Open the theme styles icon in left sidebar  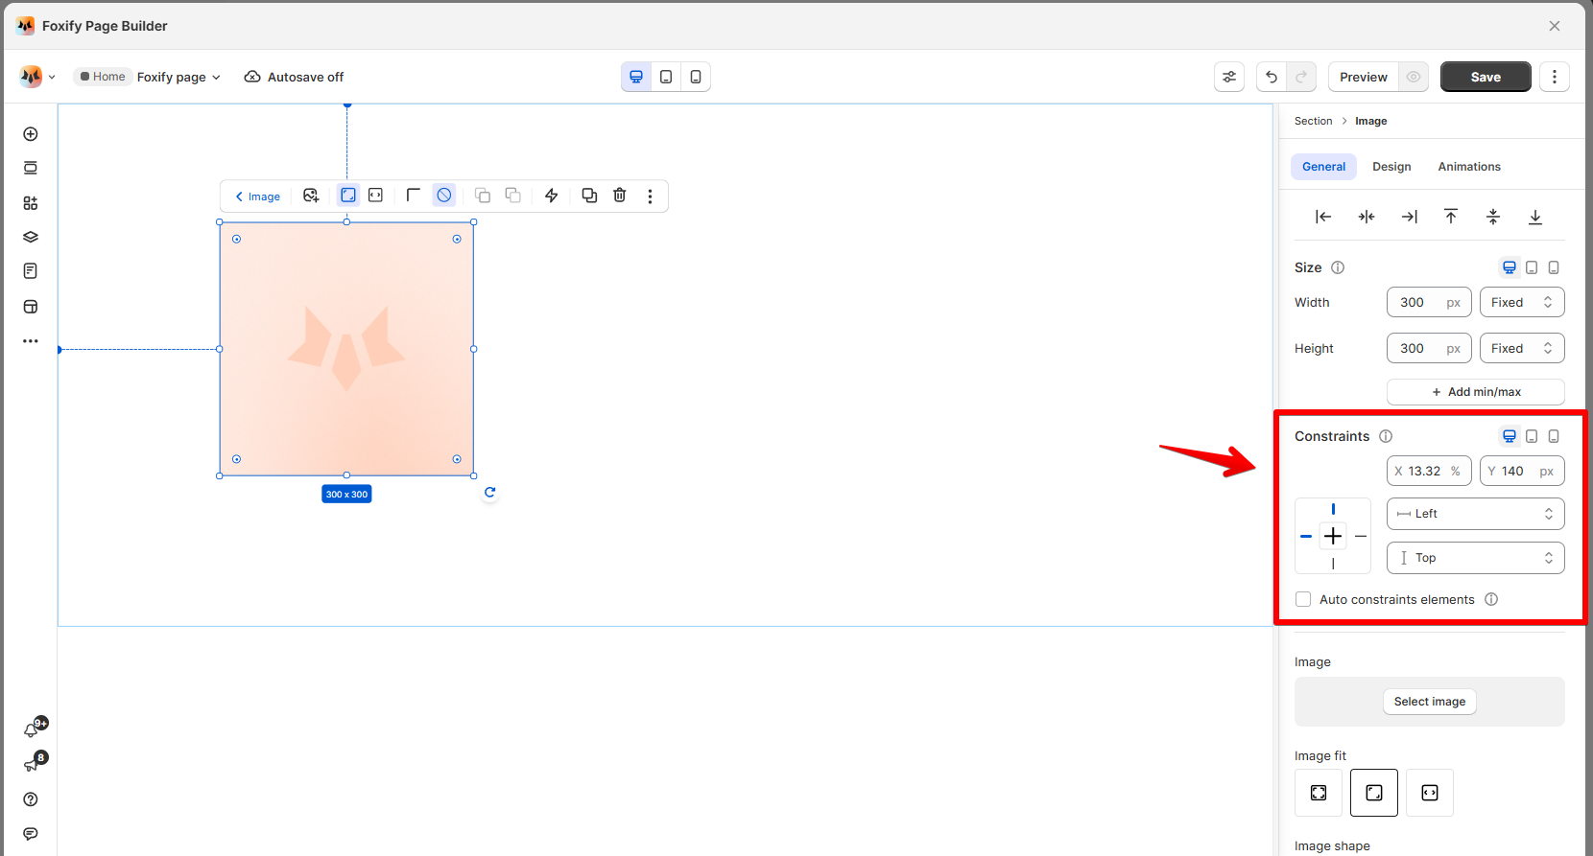31,307
